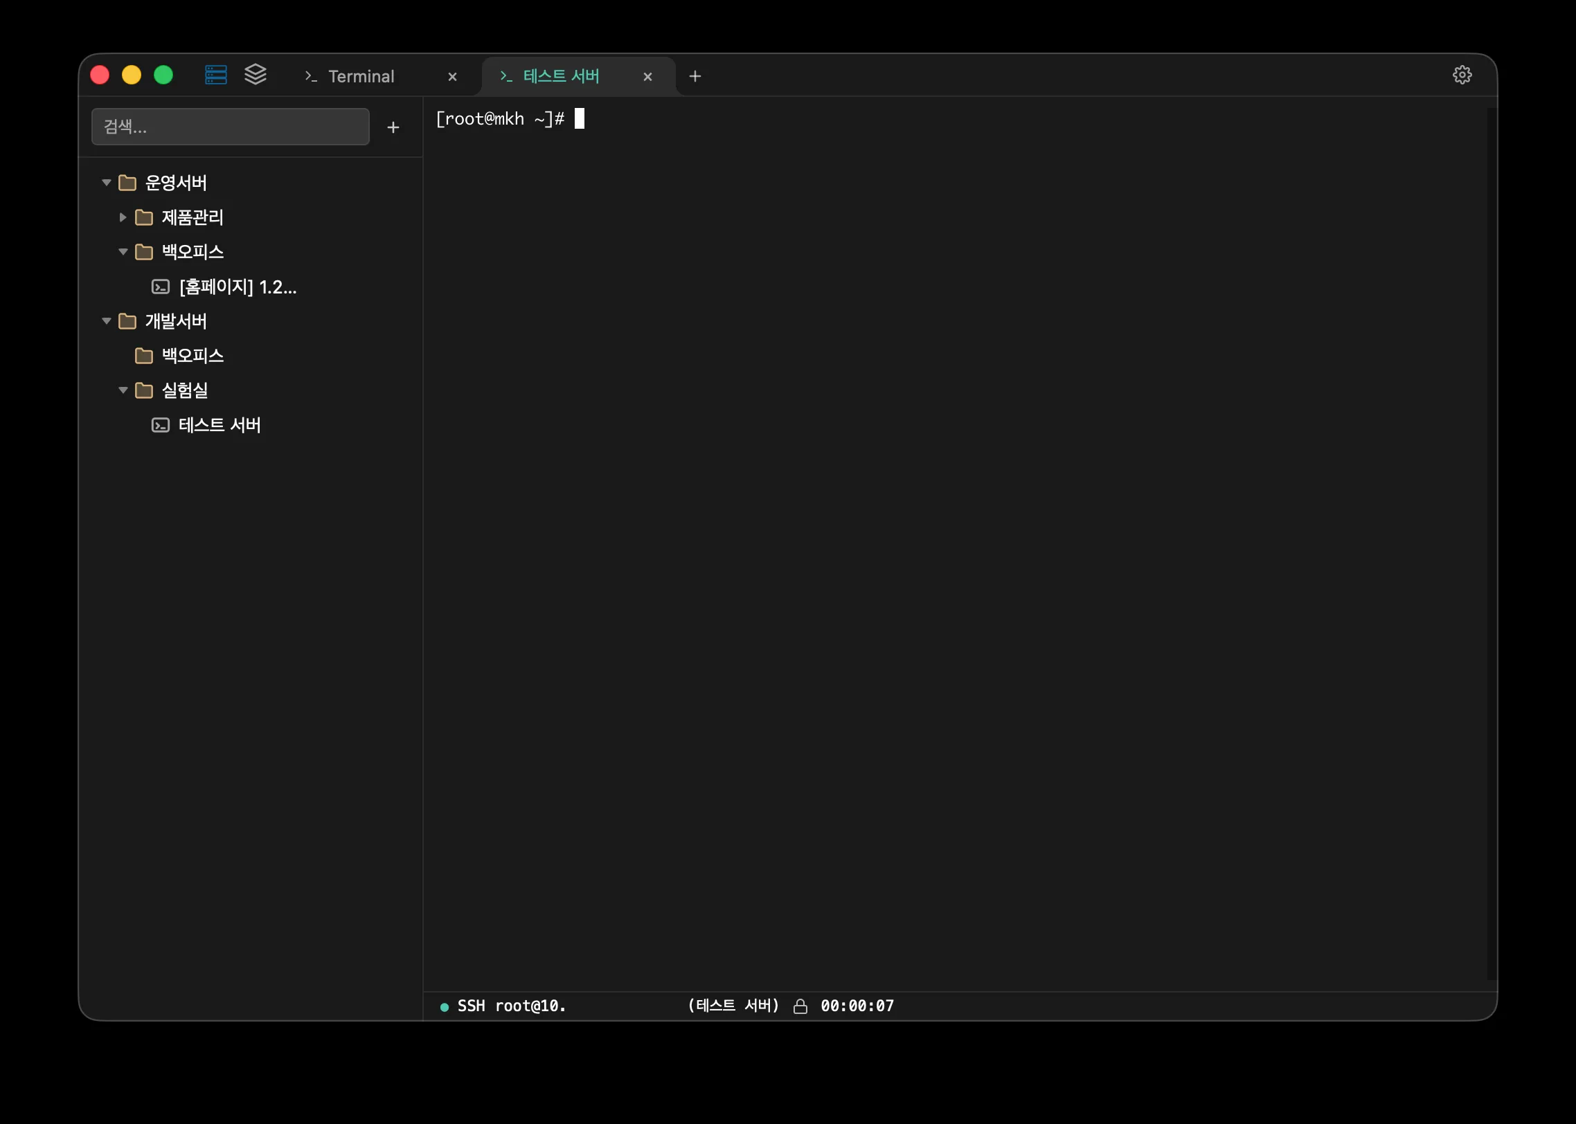This screenshot has height=1124, width=1576.
Task: Collapse the 운영서버 백오피스 folder arrow
Action: coord(123,252)
